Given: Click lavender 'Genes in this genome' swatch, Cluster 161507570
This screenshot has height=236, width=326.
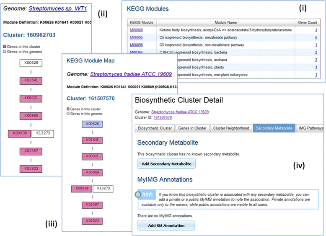Looking at the screenshot, I should tap(68, 114).
